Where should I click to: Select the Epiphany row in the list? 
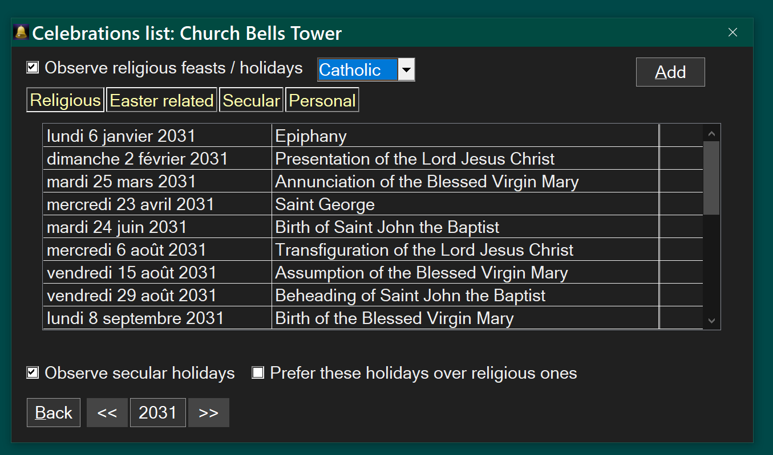(310, 136)
